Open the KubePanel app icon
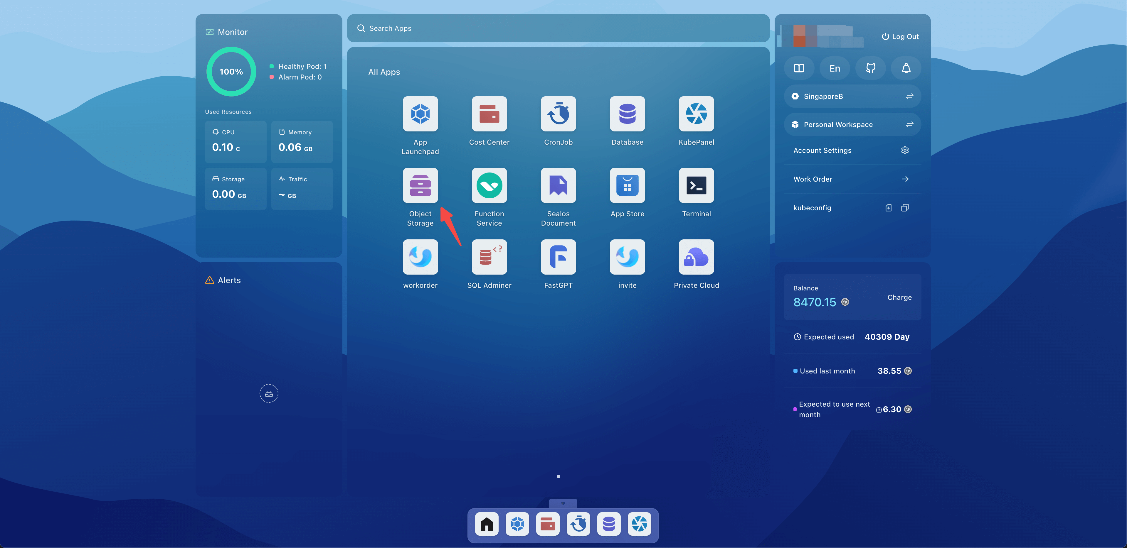 click(696, 114)
